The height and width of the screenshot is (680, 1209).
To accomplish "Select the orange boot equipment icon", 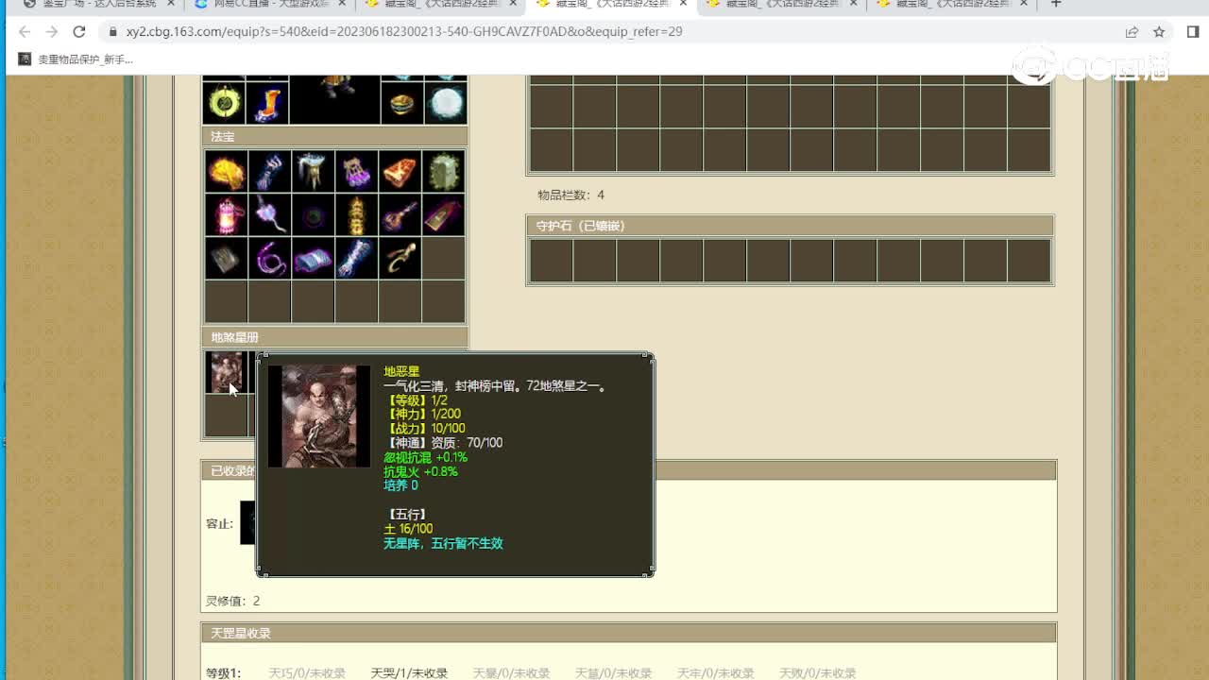I will pos(267,102).
